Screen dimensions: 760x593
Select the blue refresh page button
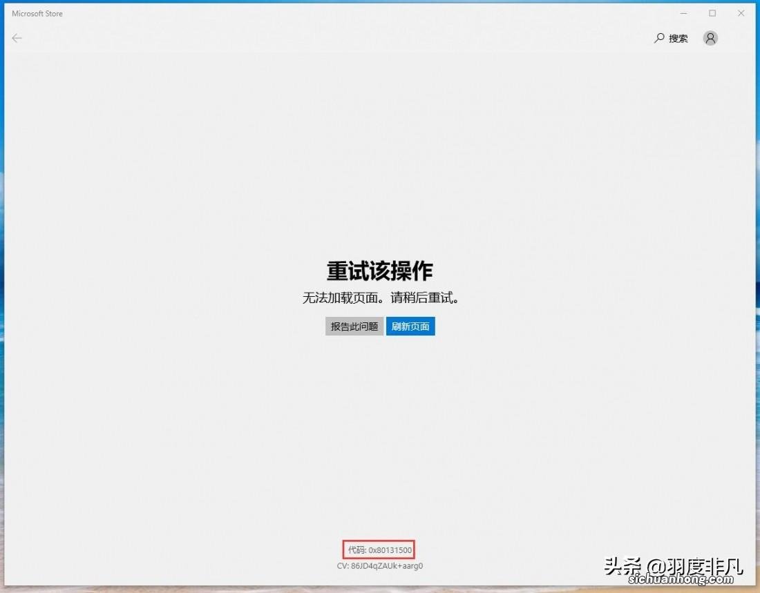[x=410, y=326]
